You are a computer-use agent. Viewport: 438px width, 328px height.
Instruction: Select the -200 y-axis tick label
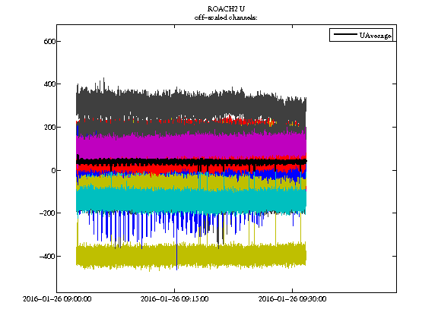coord(47,213)
